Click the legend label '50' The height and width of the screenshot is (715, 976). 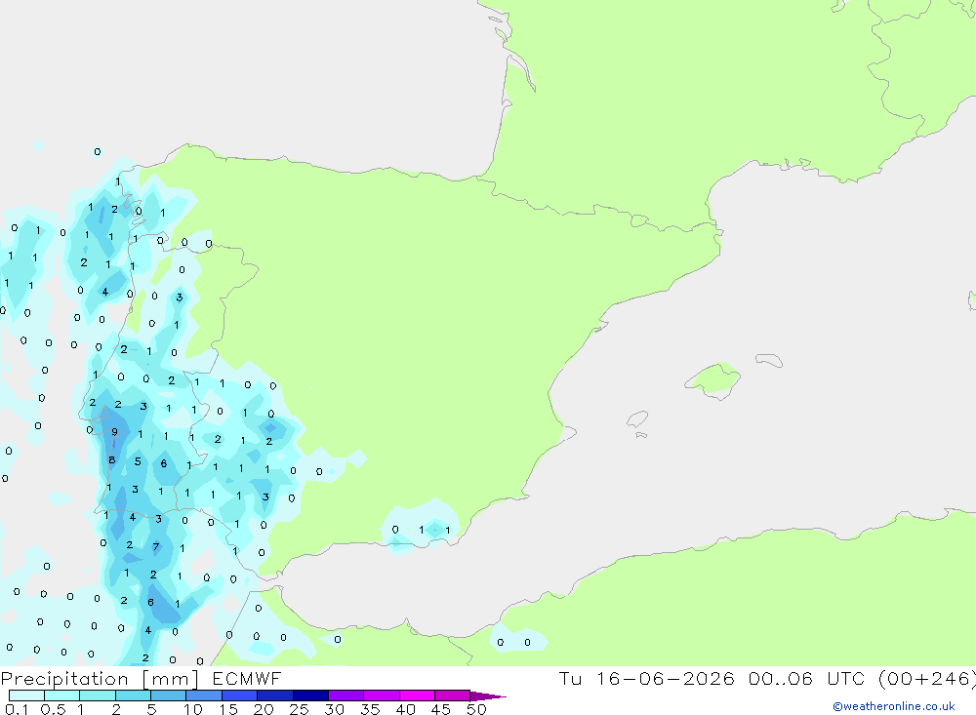476,709
